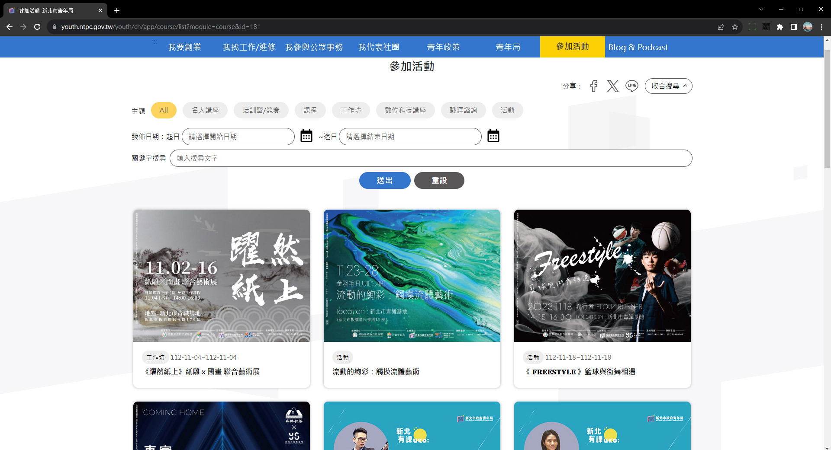The width and height of the screenshot is (831, 450).
Task: Filter by 名人講座 topic
Action: (x=205, y=110)
